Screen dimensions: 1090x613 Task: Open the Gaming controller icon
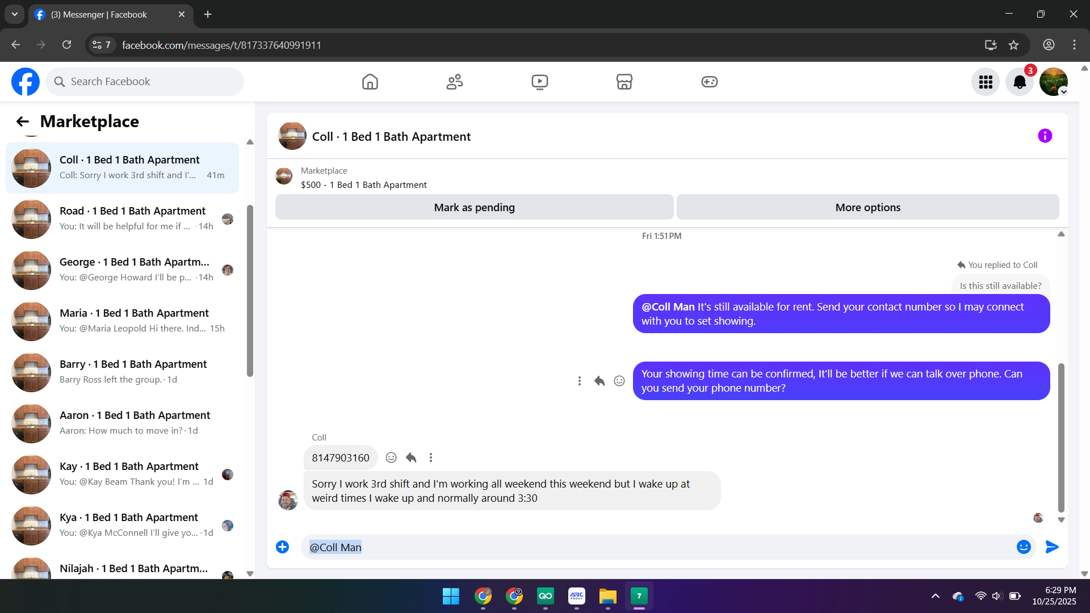pyautogui.click(x=709, y=82)
